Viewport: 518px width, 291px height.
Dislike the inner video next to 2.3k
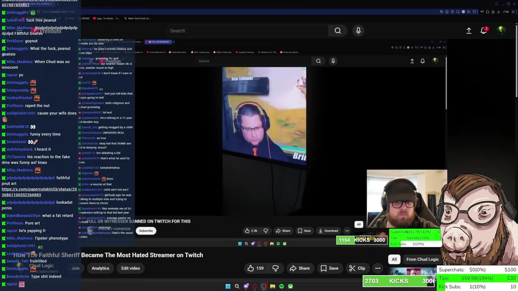tap(266, 231)
